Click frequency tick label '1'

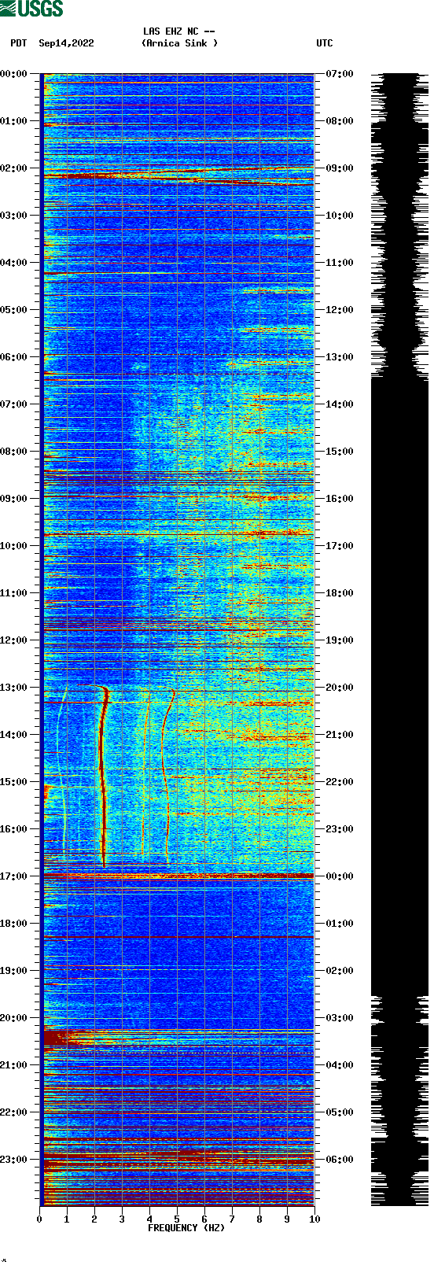pyautogui.click(x=67, y=1219)
